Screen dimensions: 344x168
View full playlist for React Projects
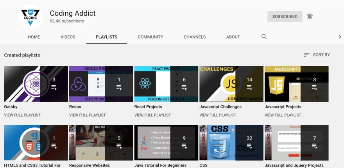coord(153,115)
